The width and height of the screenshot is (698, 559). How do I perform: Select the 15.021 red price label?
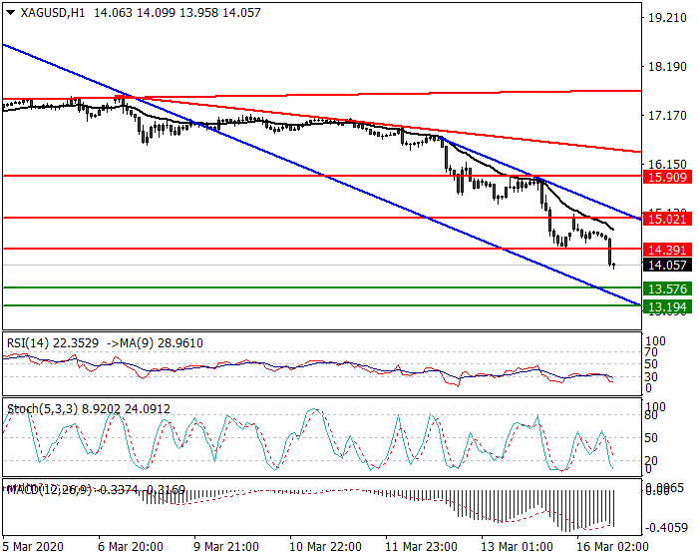pyautogui.click(x=667, y=219)
